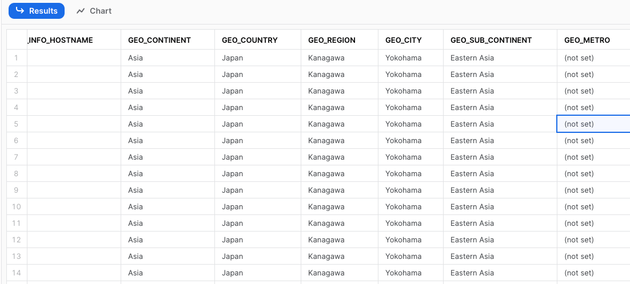Image resolution: width=630 pixels, height=284 pixels.
Task: Select the GEO_SUB_CONTINENT column header
Action: pos(500,40)
